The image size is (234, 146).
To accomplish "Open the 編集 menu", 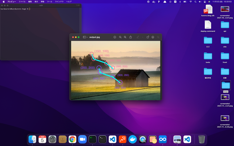I will (x=30, y=2).
